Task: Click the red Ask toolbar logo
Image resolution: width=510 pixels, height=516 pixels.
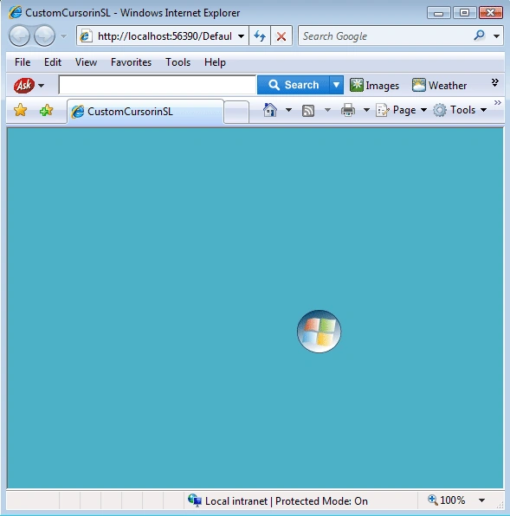Action: 24,85
